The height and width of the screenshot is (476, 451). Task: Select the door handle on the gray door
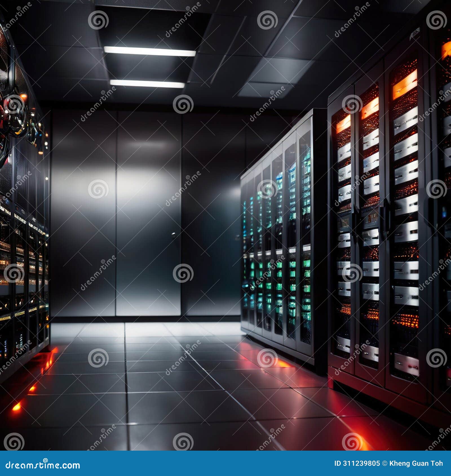tap(173, 234)
